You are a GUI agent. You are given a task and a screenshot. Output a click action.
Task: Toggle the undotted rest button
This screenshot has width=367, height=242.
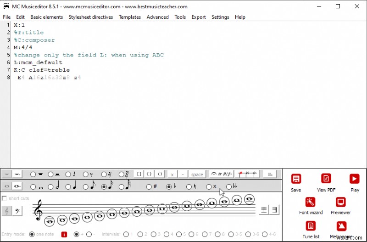(x=6, y=174)
